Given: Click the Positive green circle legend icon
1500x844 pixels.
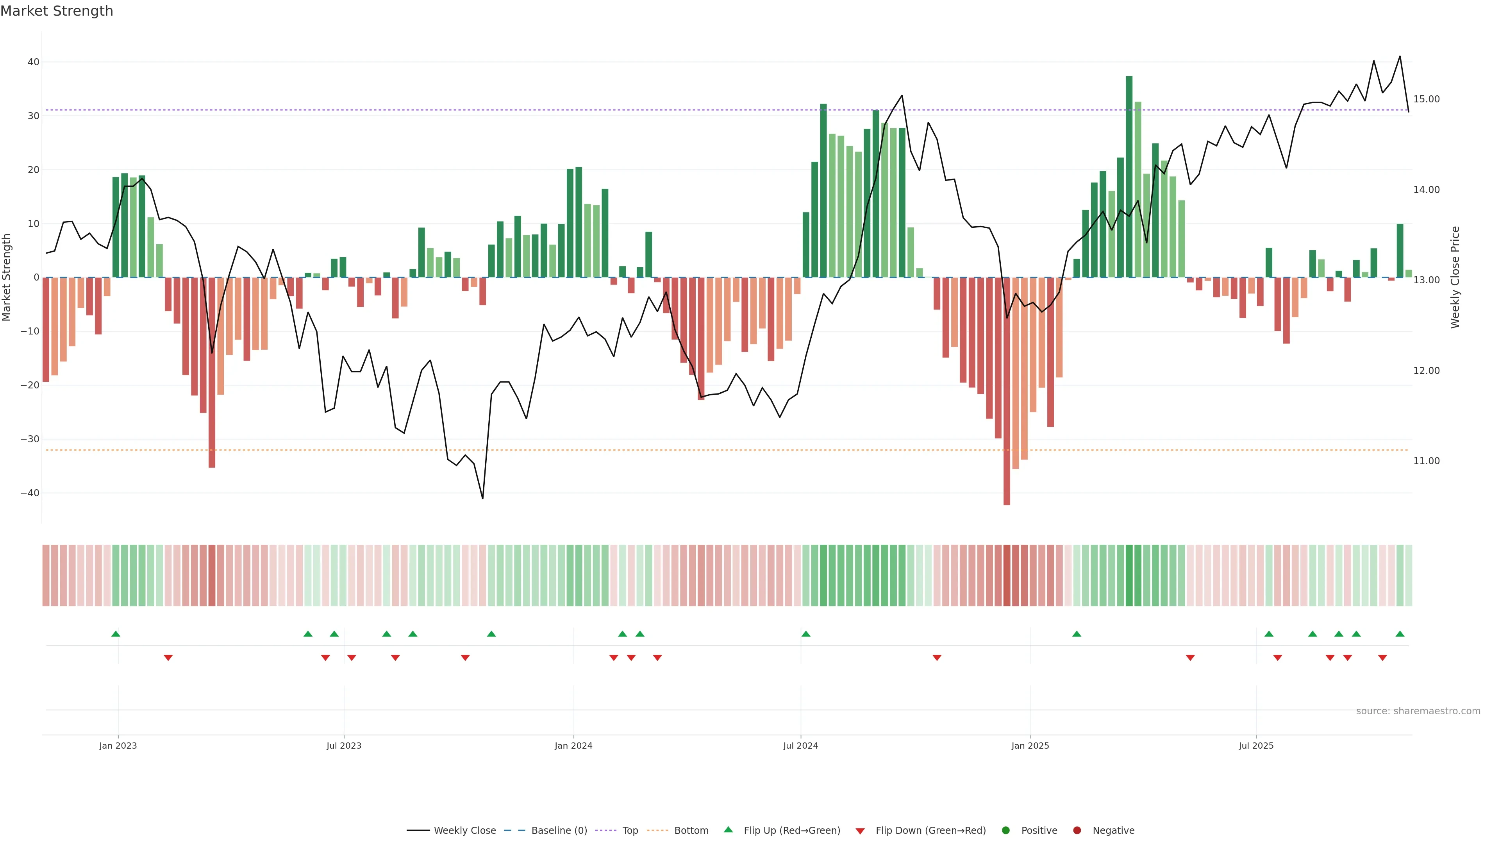Looking at the screenshot, I should click(1005, 831).
